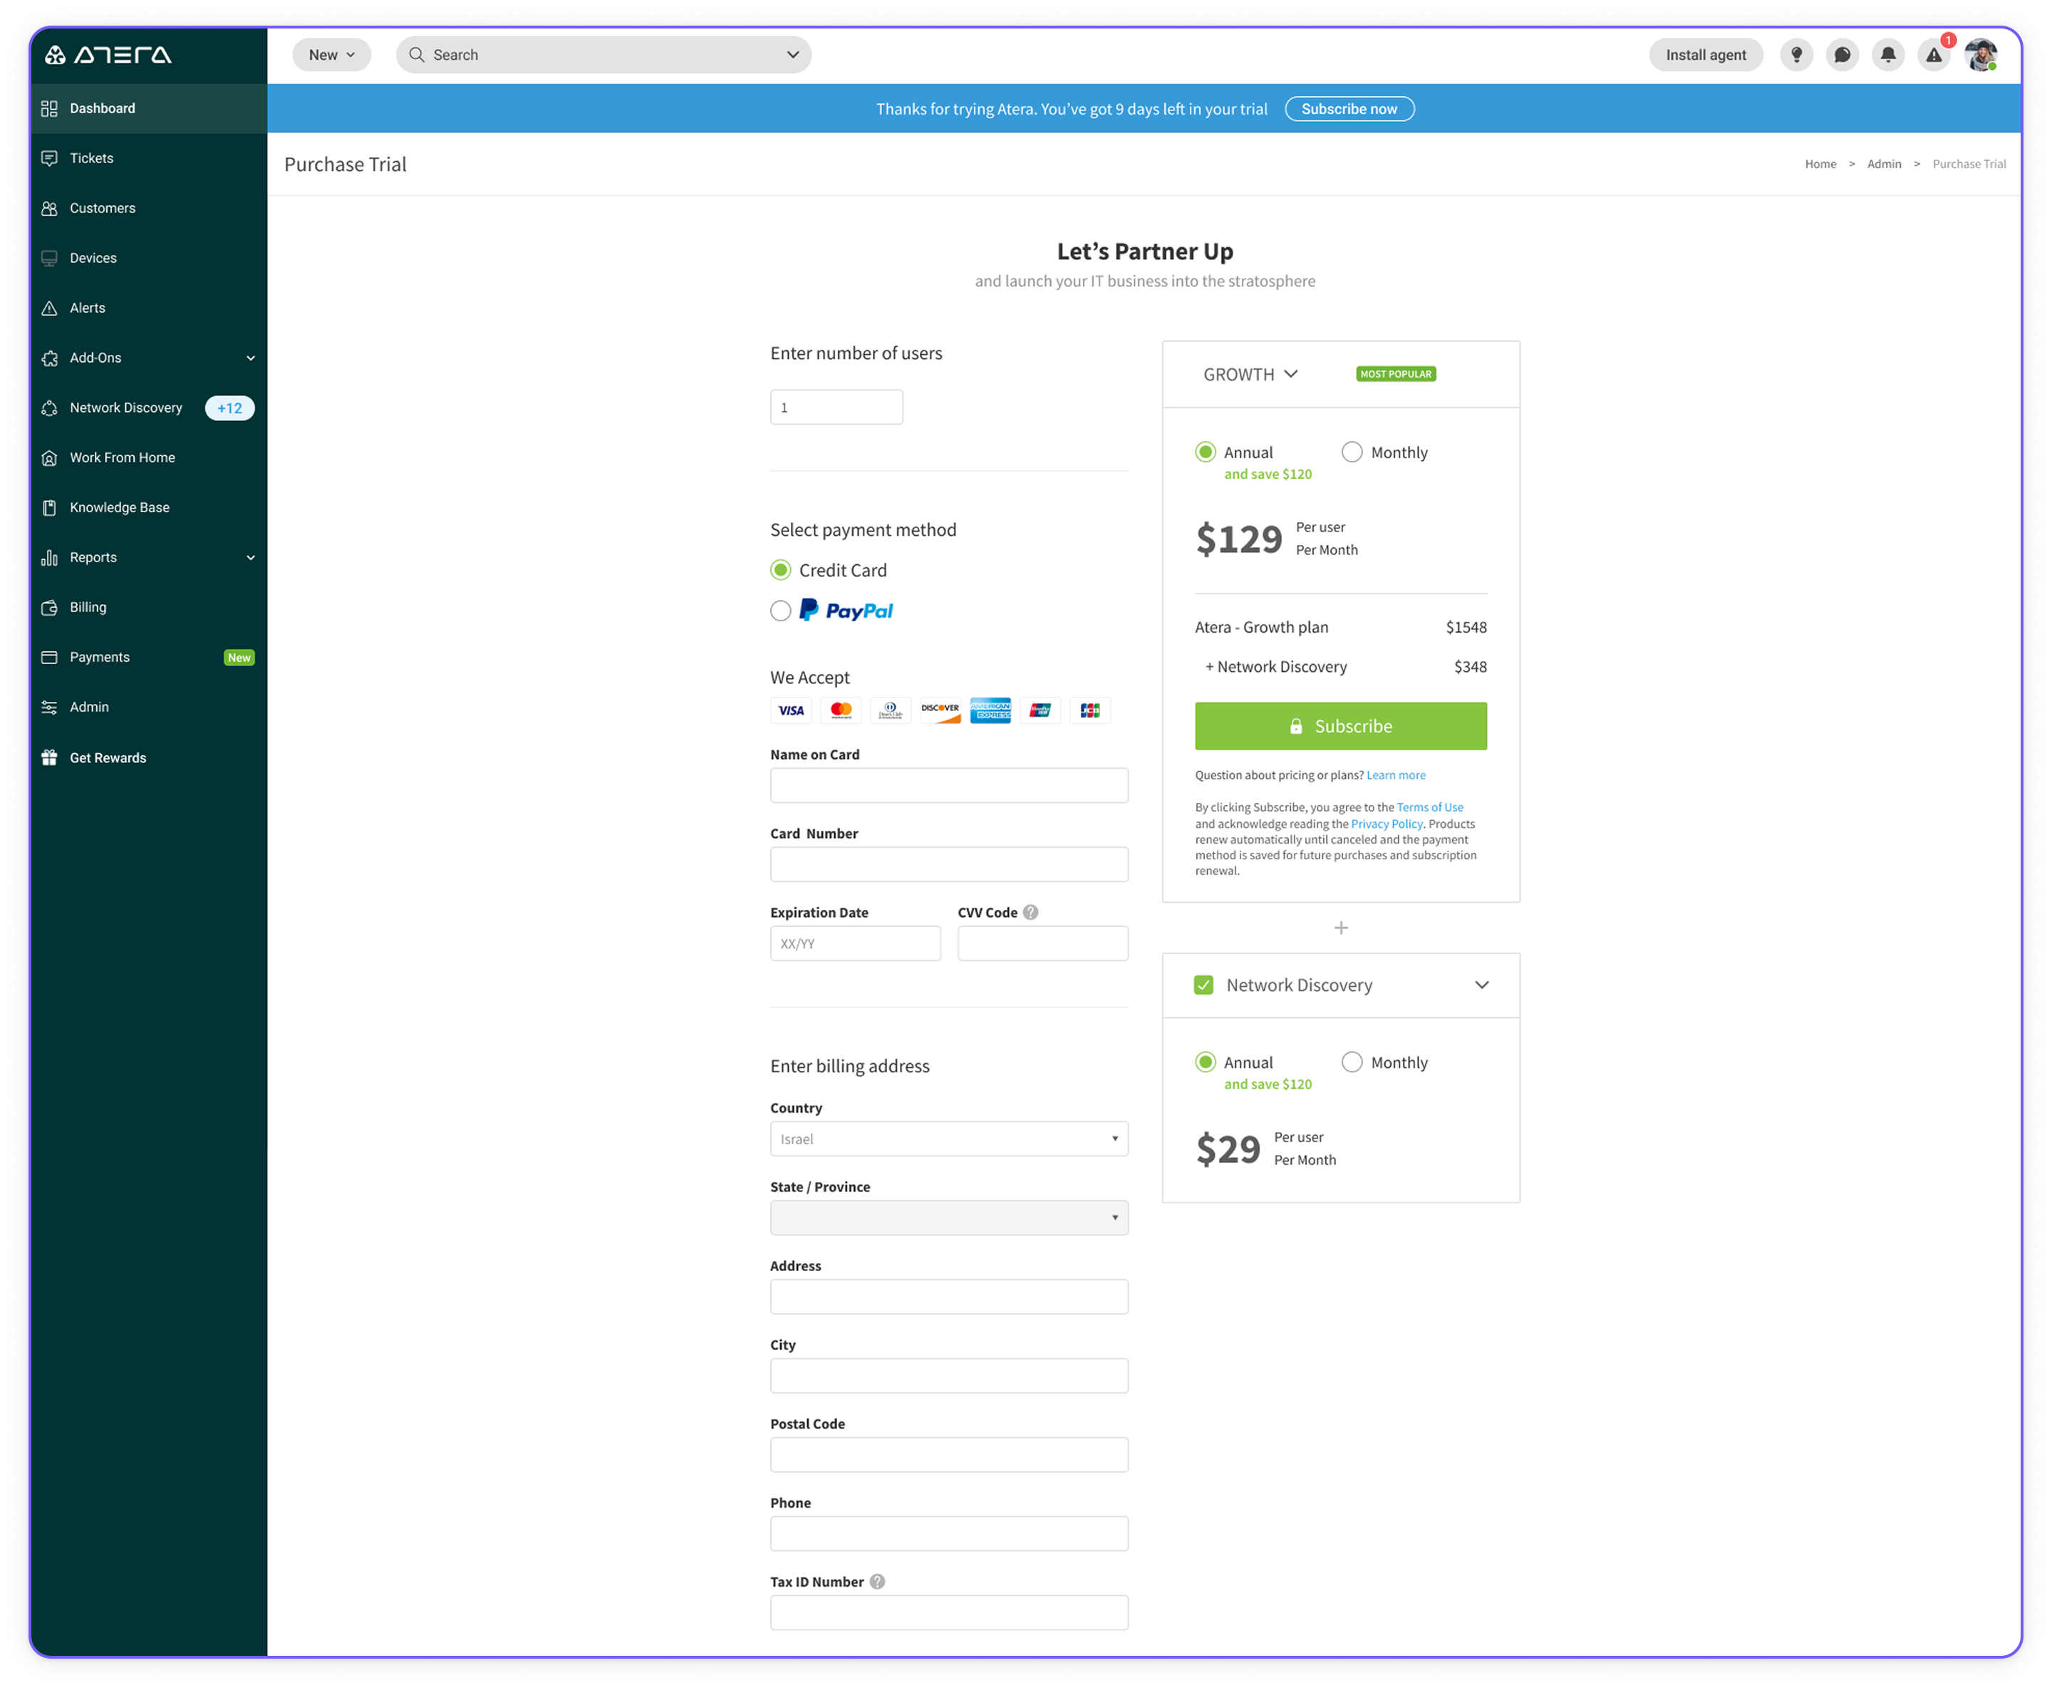2052x1690 pixels.
Task: Click the Tickets sidebar icon
Action: [50, 157]
